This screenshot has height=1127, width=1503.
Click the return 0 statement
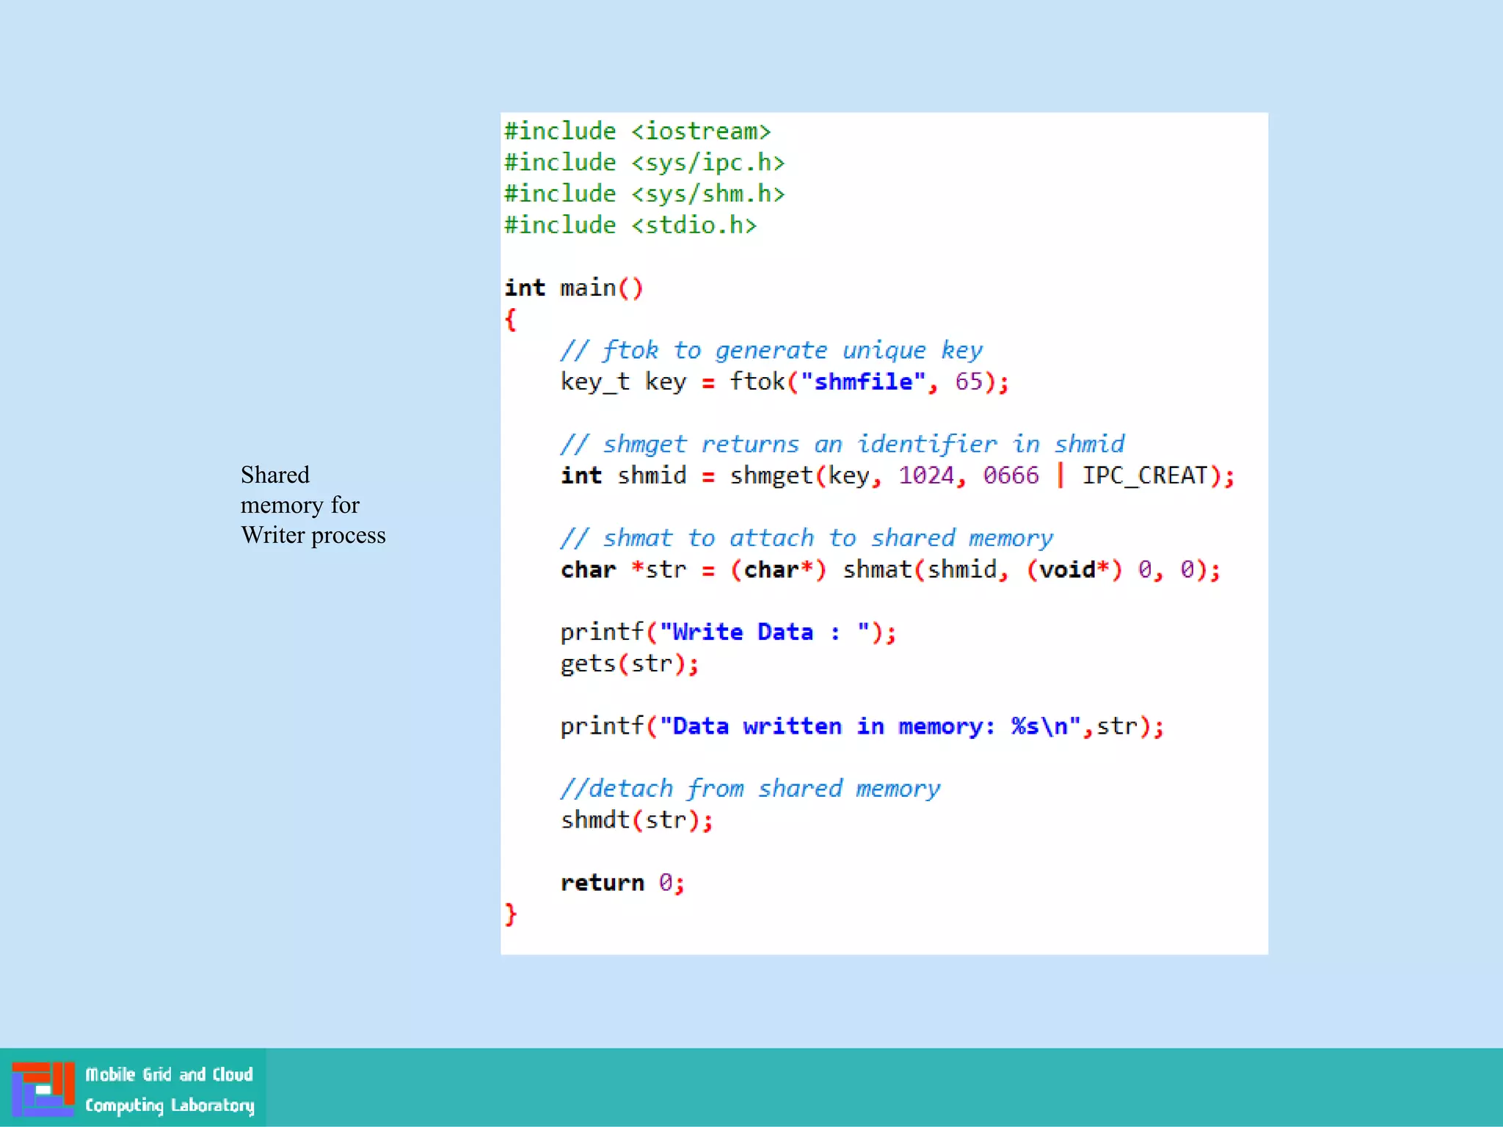(622, 882)
